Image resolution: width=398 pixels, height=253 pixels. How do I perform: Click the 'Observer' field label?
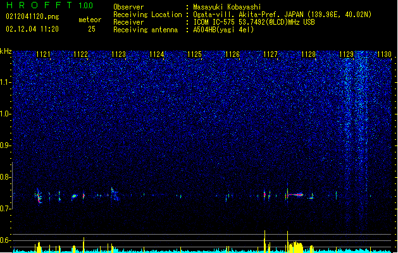[x=128, y=7]
